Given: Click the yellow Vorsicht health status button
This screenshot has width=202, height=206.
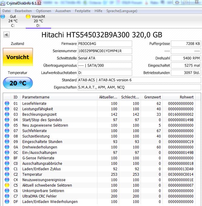Looking at the screenshot, I should 18,57.
